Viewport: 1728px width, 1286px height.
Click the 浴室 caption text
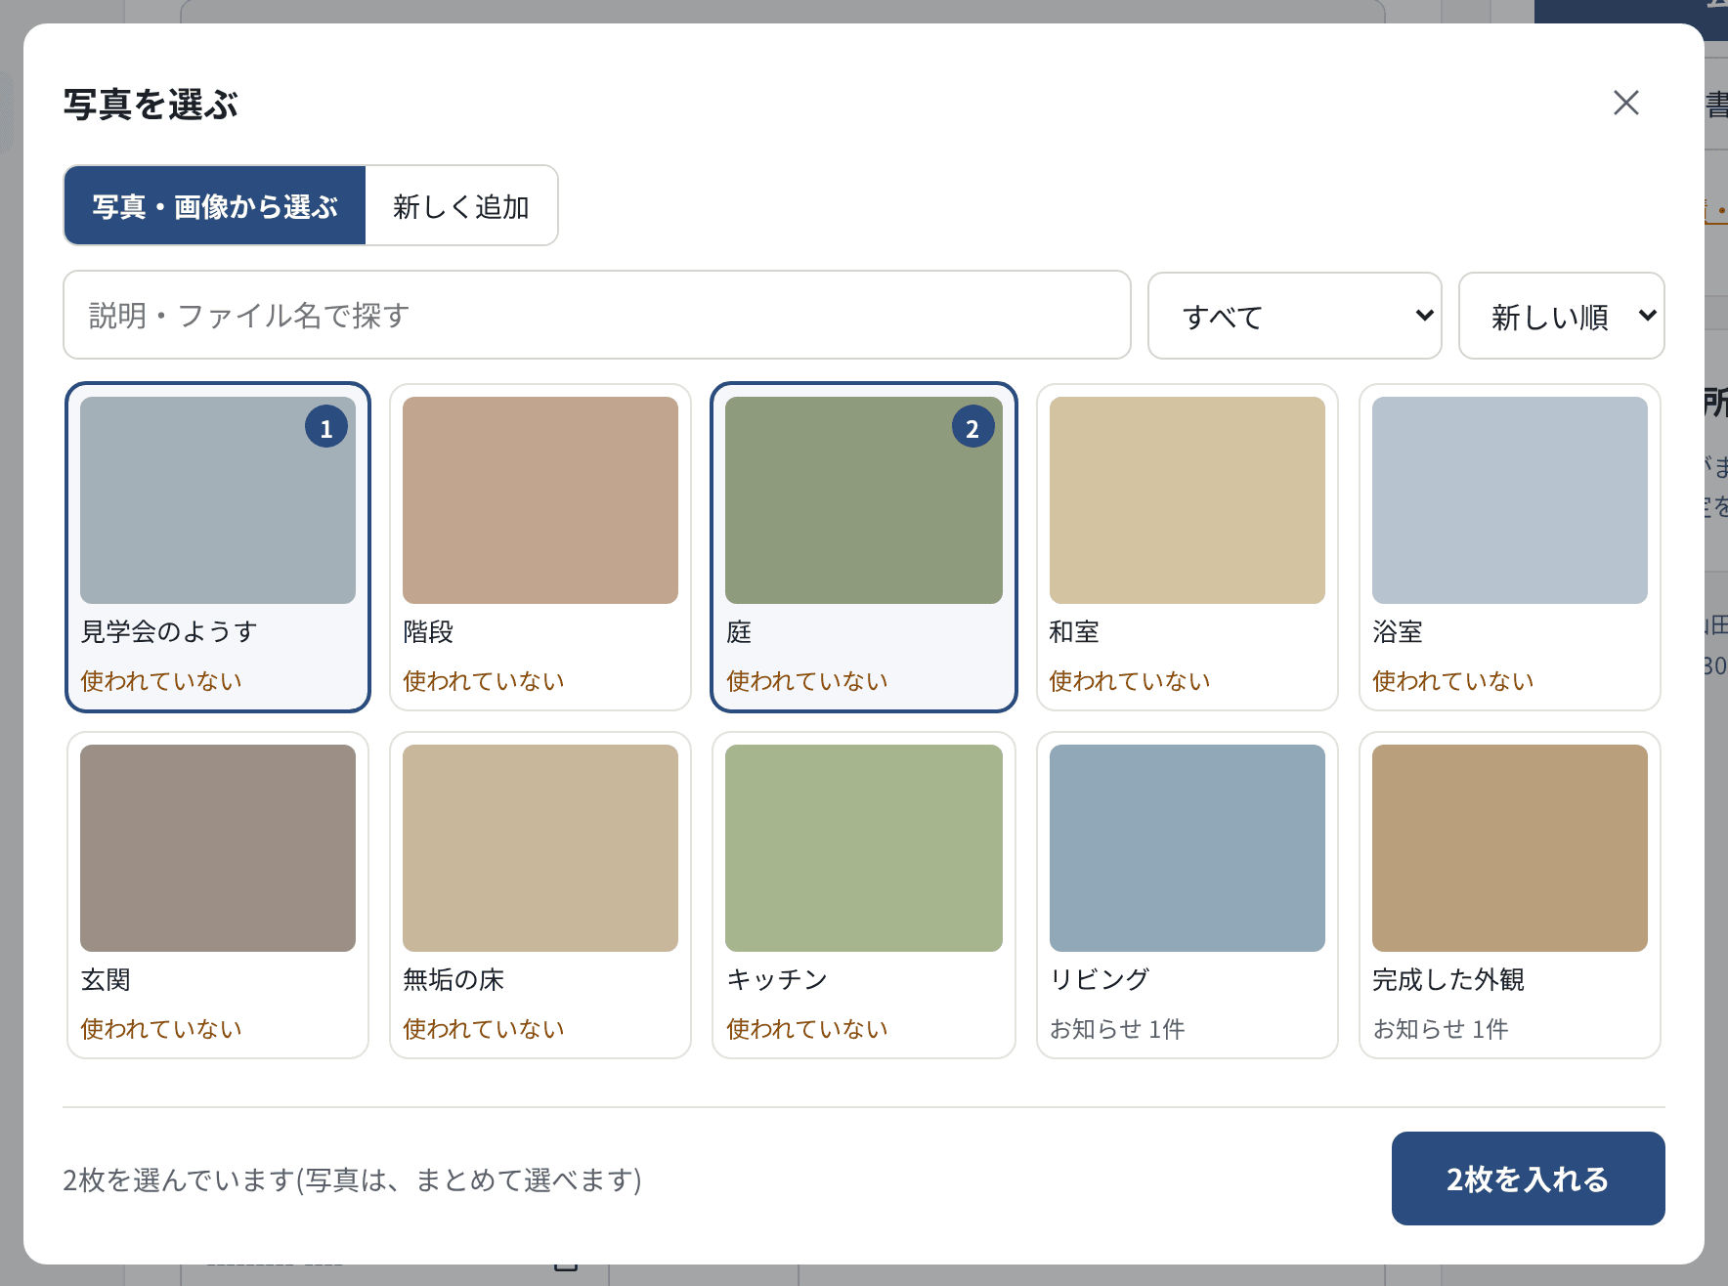point(1398,631)
